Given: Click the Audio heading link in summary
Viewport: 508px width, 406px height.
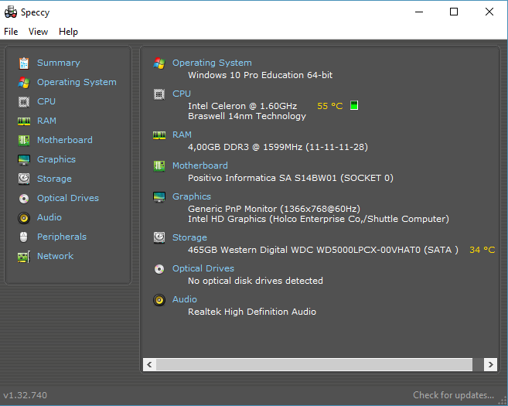Looking at the screenshot, I should click(x=185, y=299).
